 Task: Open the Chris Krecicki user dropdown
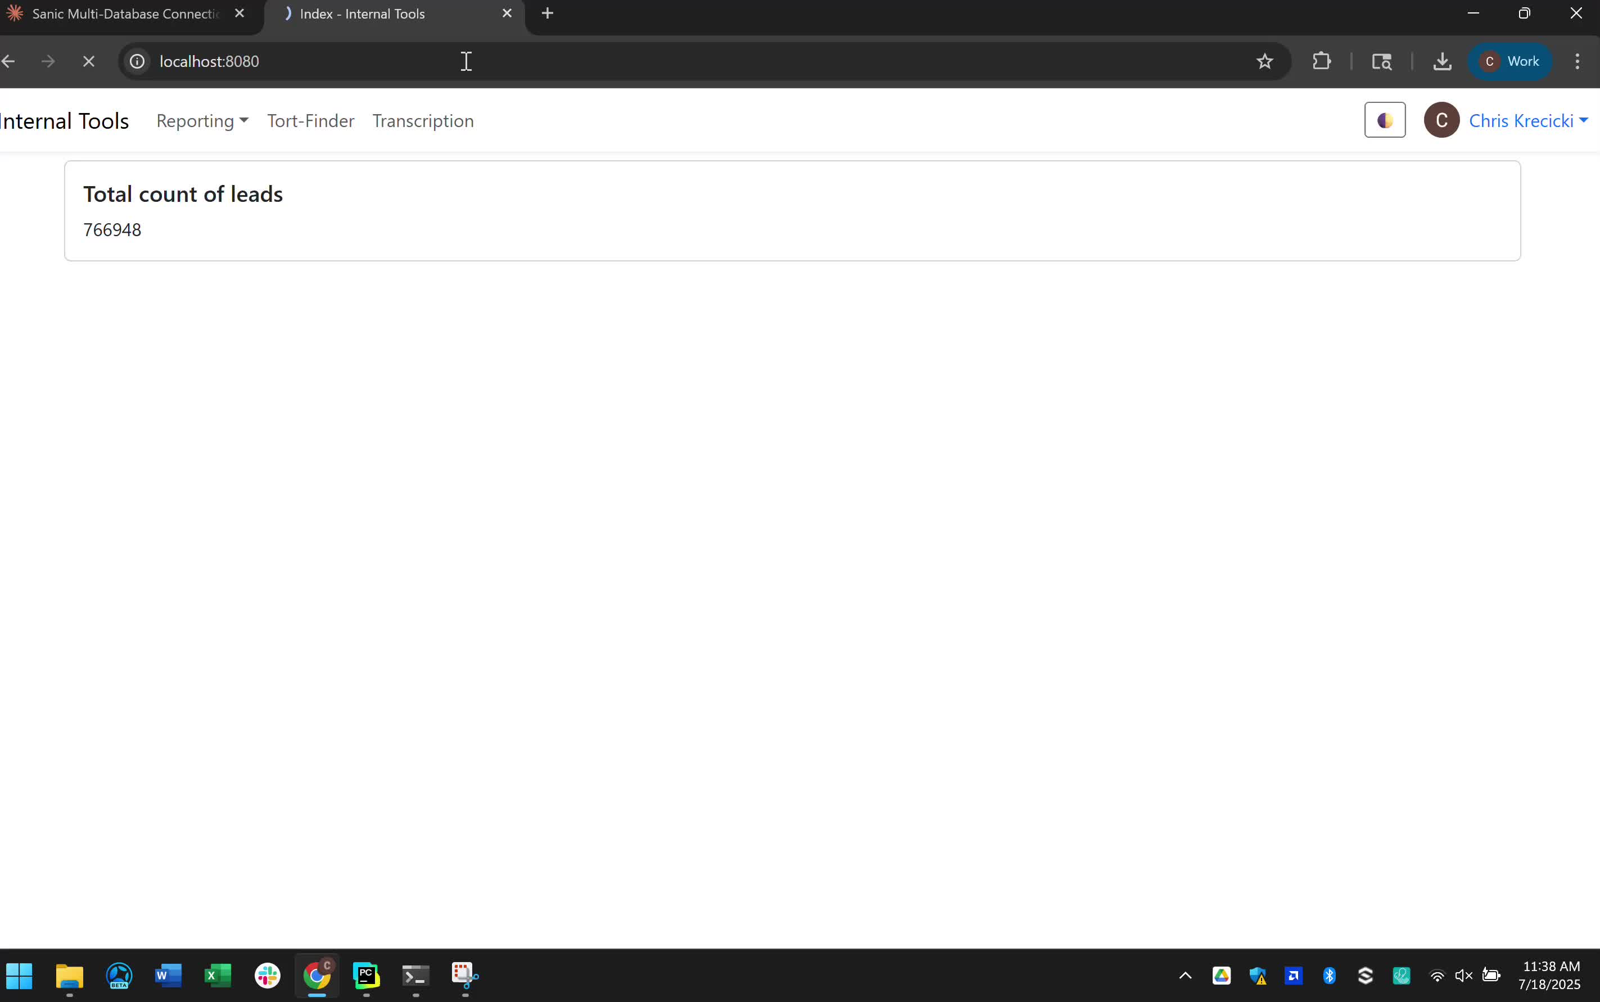[1527, 120]
